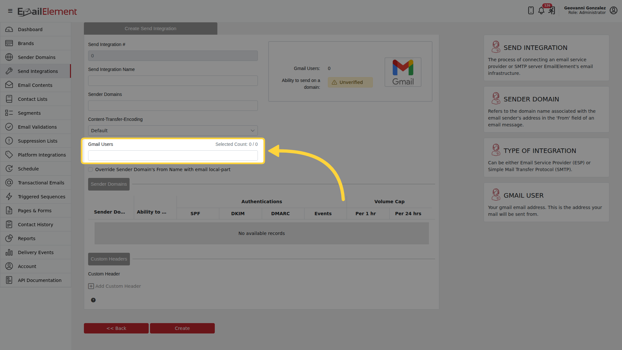This screenshot has width=622, height=350.
Task: Click the Suppression Lists alert icon
Action: coord(9,141)
